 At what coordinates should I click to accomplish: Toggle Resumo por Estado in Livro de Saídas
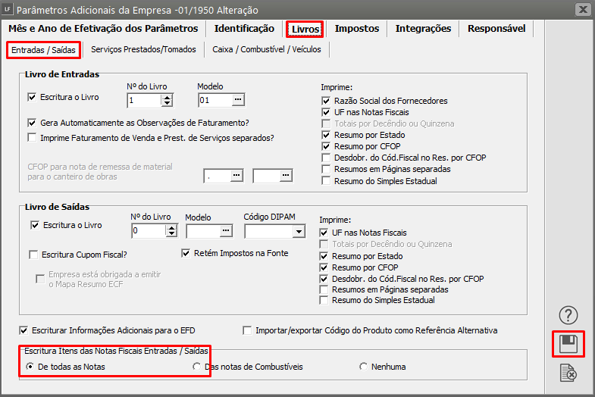[324, 256]
